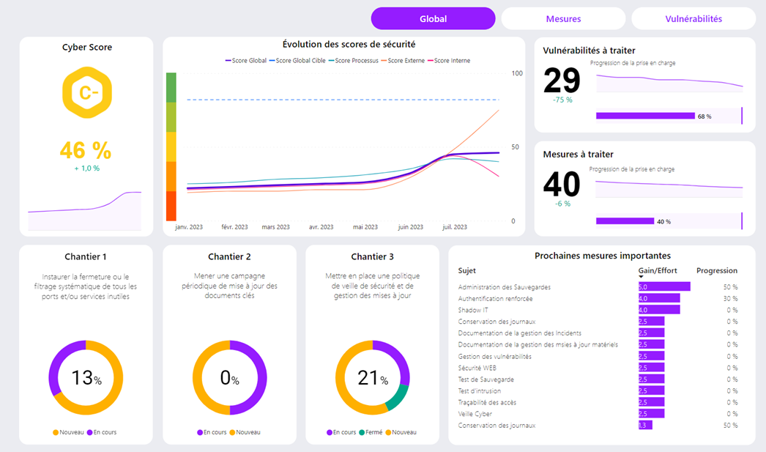Click the C- hexagon Cyber Score badge
Screen dimensions: 766x452
coord(86,92)
